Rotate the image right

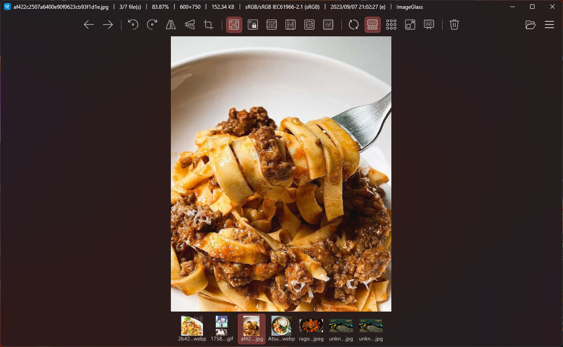[x=152, y=25]
